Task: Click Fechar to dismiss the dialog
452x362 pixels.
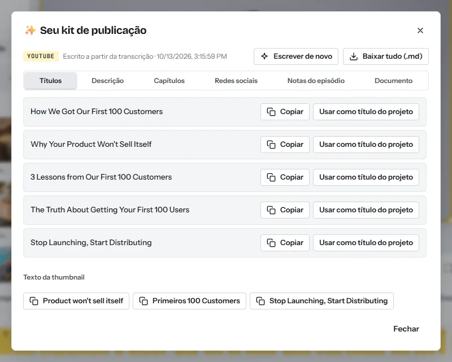Action: tap(406, 329)
